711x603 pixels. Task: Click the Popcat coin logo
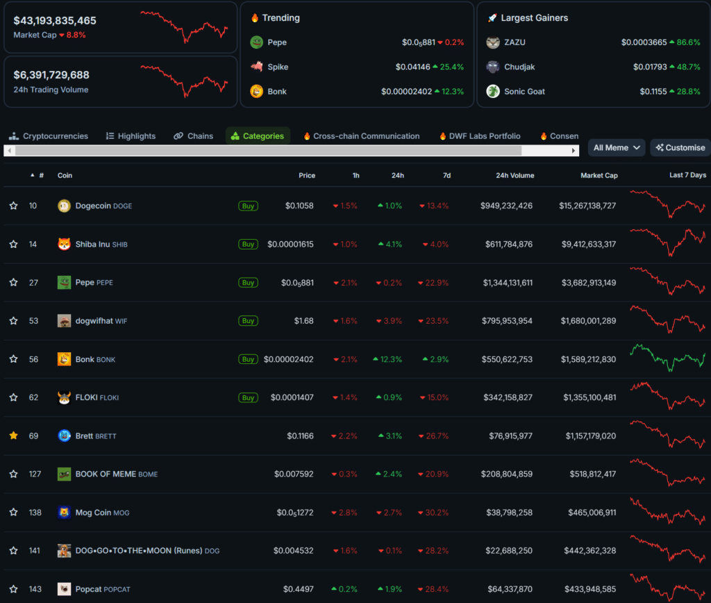click(64, 589)
